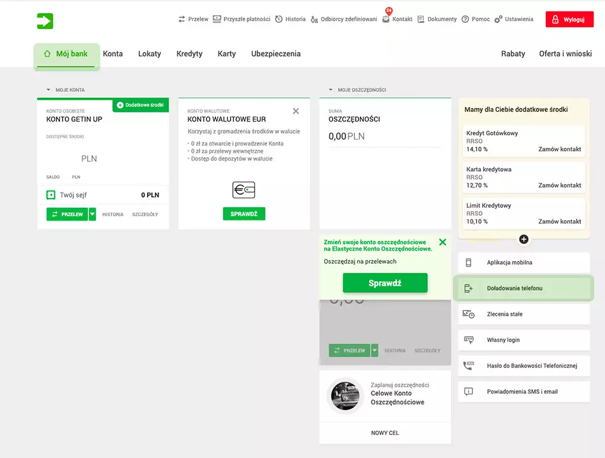Close the Konto Walutowe EUR panel
Screen dimensions: 605x458
click(x=296, y=111)
